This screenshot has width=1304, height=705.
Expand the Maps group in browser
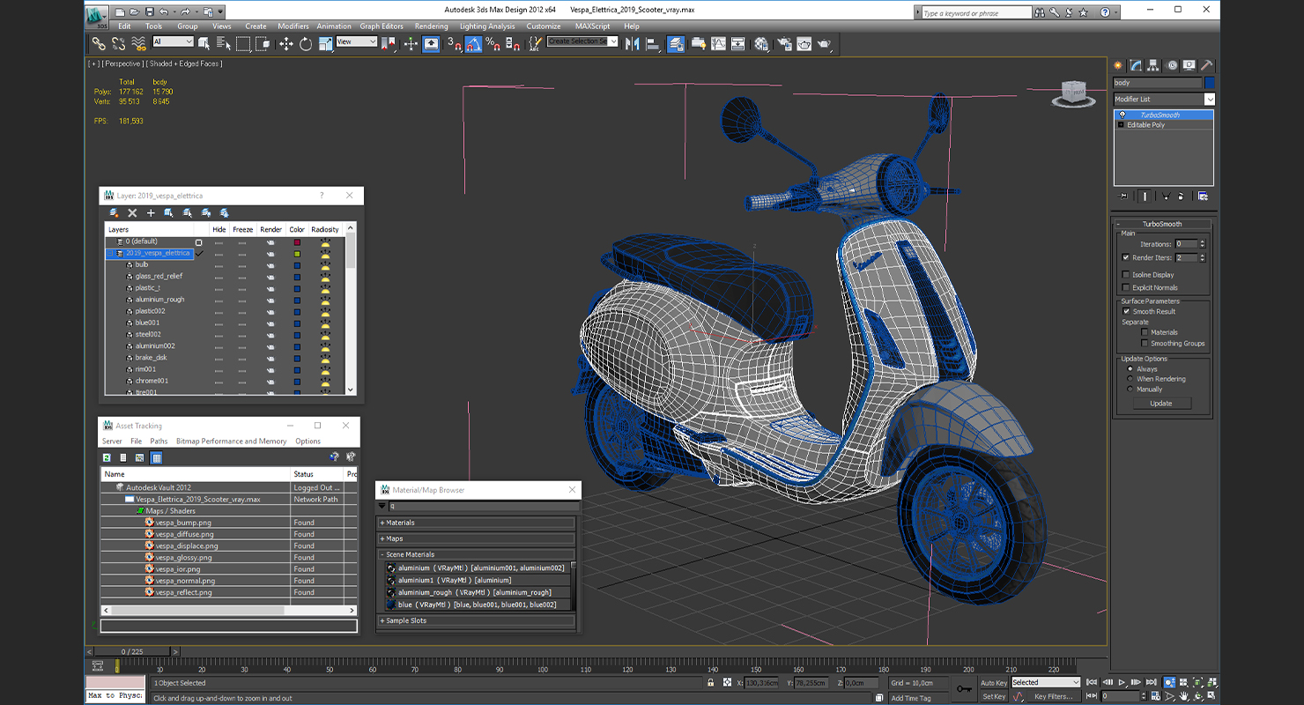[478, 538]
